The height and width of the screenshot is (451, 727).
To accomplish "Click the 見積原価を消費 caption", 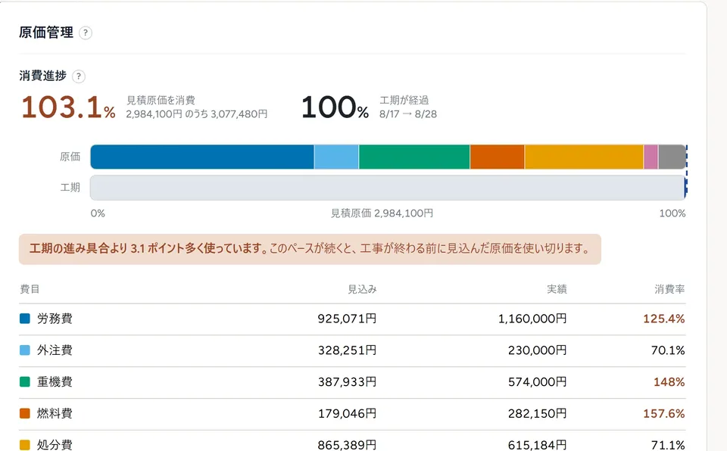I will [x=161, y=100].
